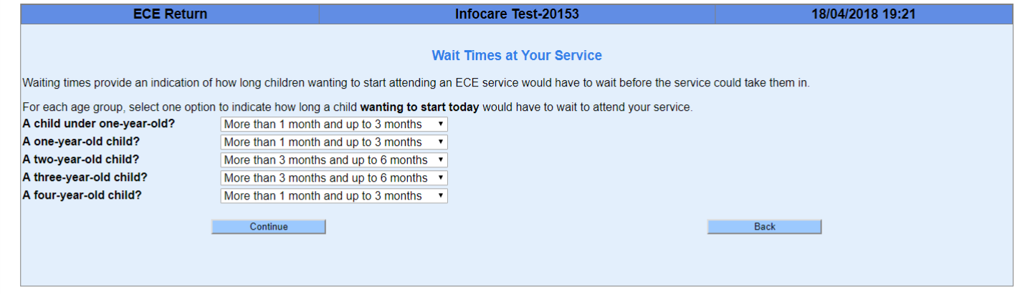The image size is (1020, 294).
Task: Click the date and time in header
Action: tap(863, 14)
